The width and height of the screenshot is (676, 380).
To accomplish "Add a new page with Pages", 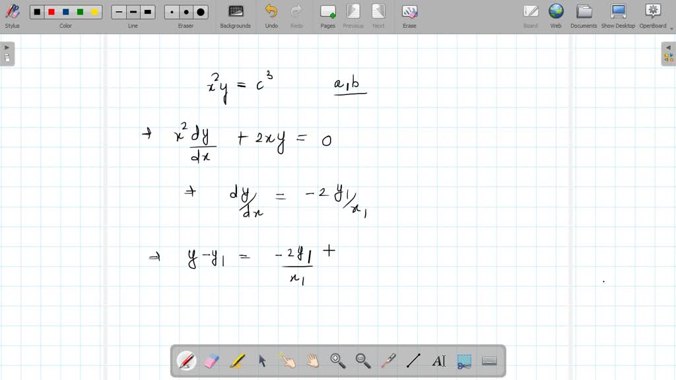I will (327, 16).
